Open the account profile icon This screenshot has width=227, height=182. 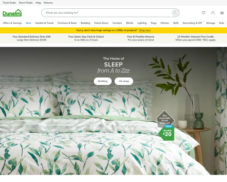(213, 13)
